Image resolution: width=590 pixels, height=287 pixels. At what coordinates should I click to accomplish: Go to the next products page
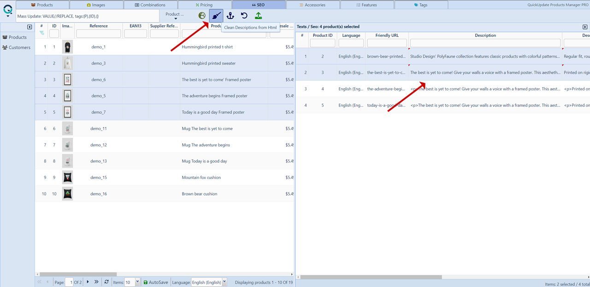click(x=88, y=282)
